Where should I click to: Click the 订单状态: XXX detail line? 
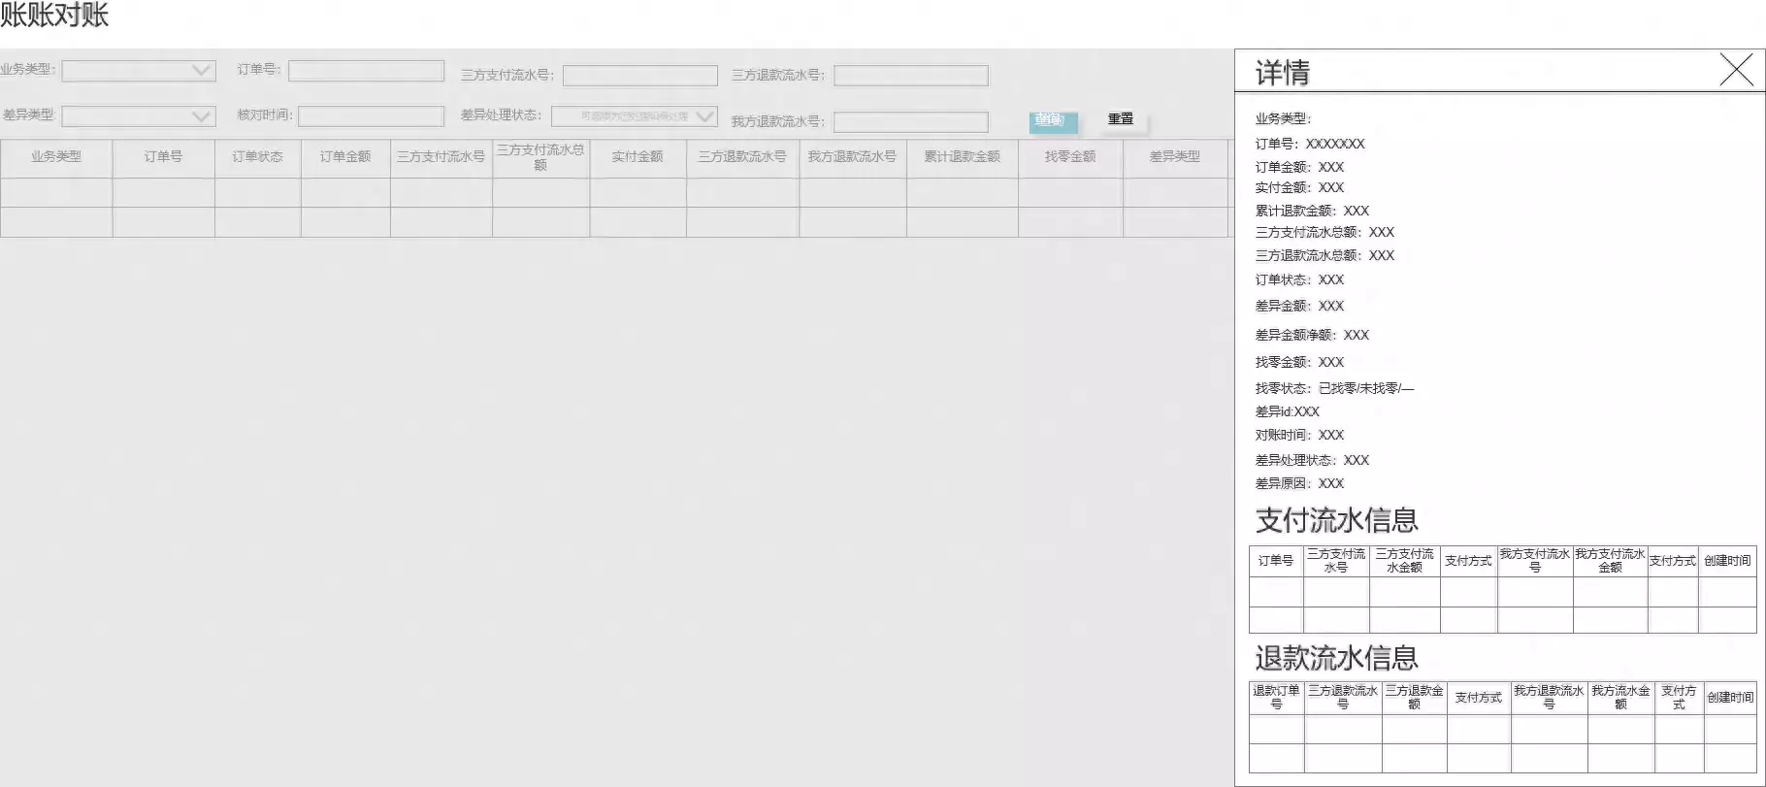[x=1299, y=279]
